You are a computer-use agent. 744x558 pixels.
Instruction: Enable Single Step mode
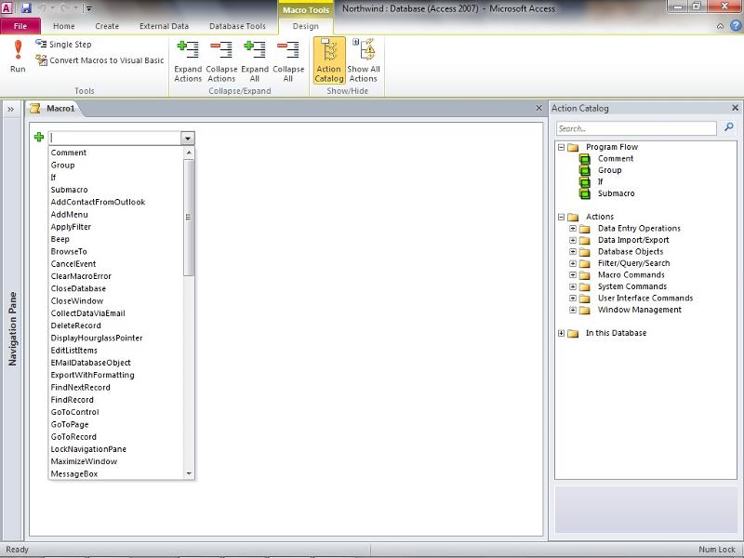63,44
